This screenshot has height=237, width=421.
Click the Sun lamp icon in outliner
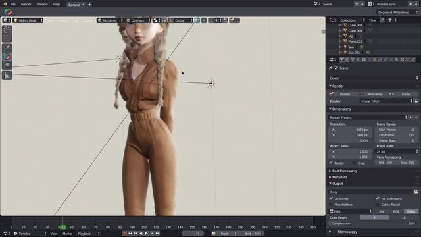[x=345, y=47]
